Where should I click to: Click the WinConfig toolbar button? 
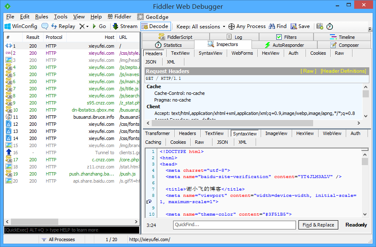pyautogui.click(x=21, y=26)
